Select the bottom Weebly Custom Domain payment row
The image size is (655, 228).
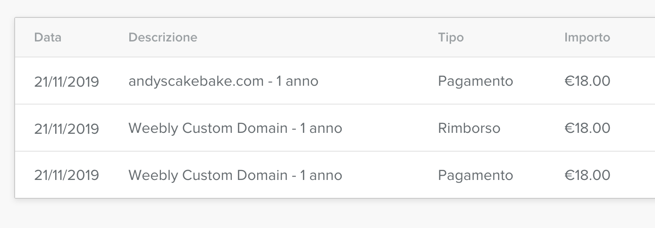pyautogui.click(x=335, y=175)
